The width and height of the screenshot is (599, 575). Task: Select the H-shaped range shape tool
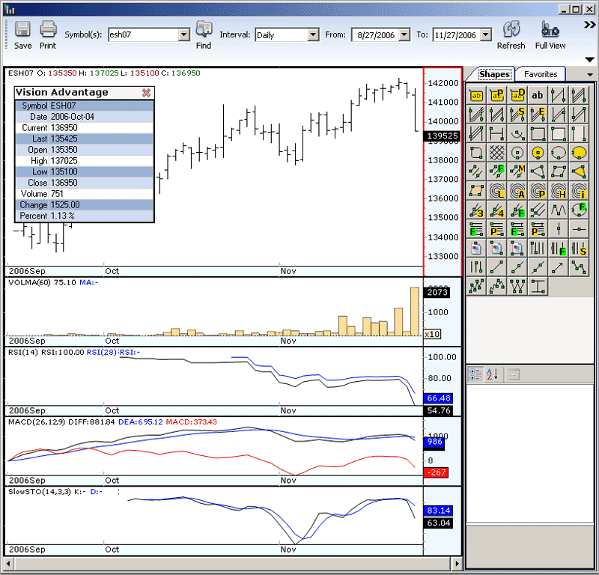click(496, 134)
